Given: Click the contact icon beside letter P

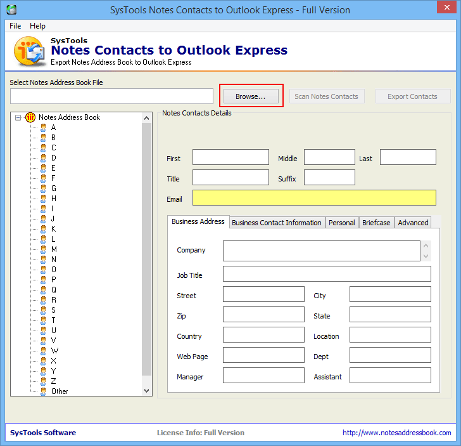Looking at the screenshot, I should coord(43,280).
